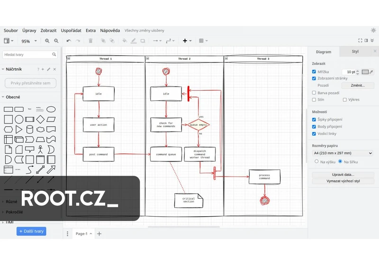Open the connection arrow style dropdown
This screenshot has width=379, height=265.
tap(157, 41)
